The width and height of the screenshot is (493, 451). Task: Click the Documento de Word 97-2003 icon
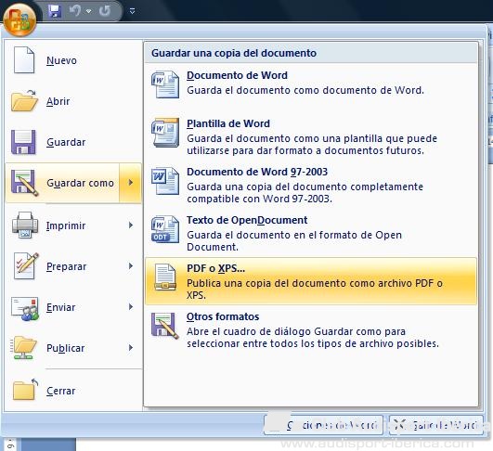(165, 181)
